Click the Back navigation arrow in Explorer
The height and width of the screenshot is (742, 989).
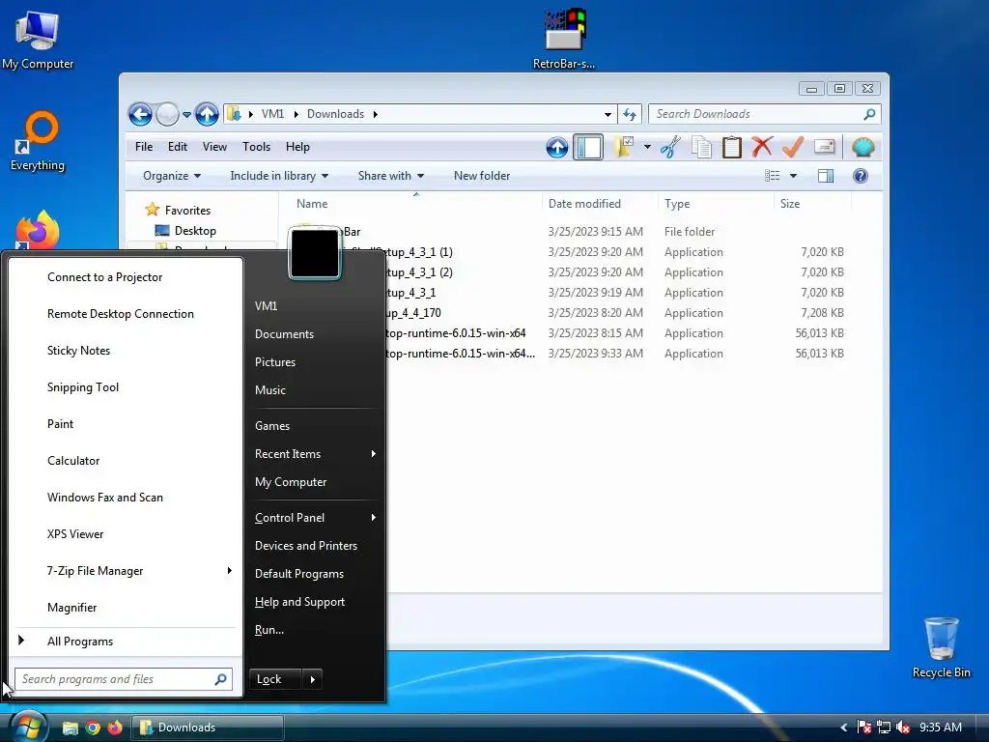pyautogui.click(x=140, y=114)
